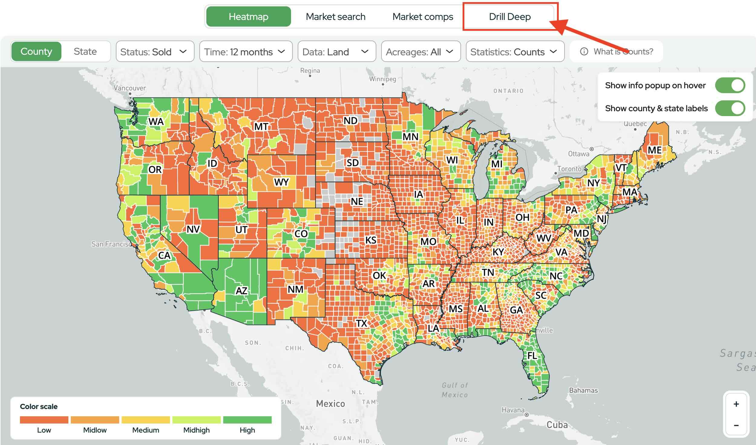Switch map view to State

click(x=85, y=52)
